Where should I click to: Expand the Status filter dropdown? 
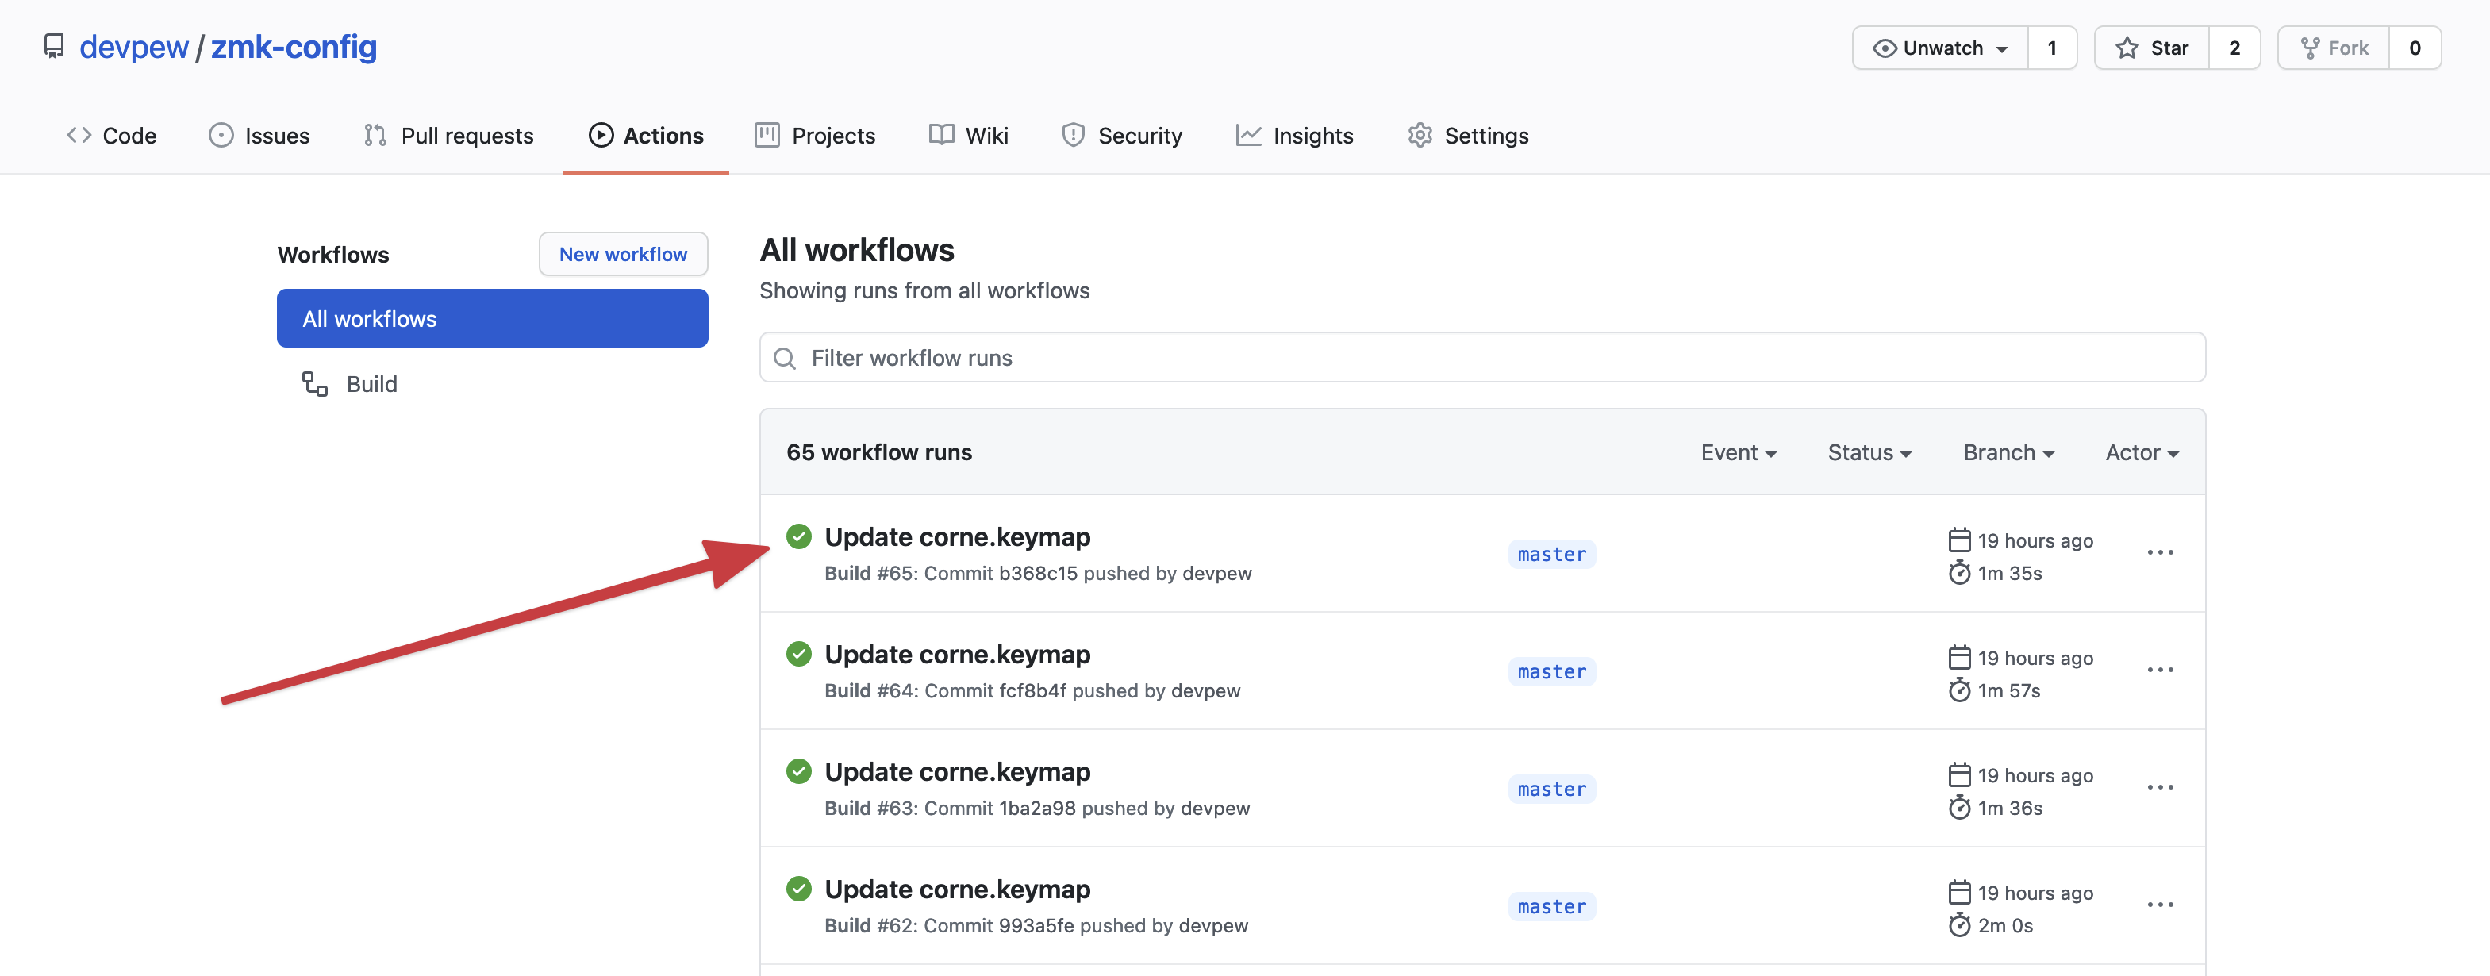(1869, 453)
